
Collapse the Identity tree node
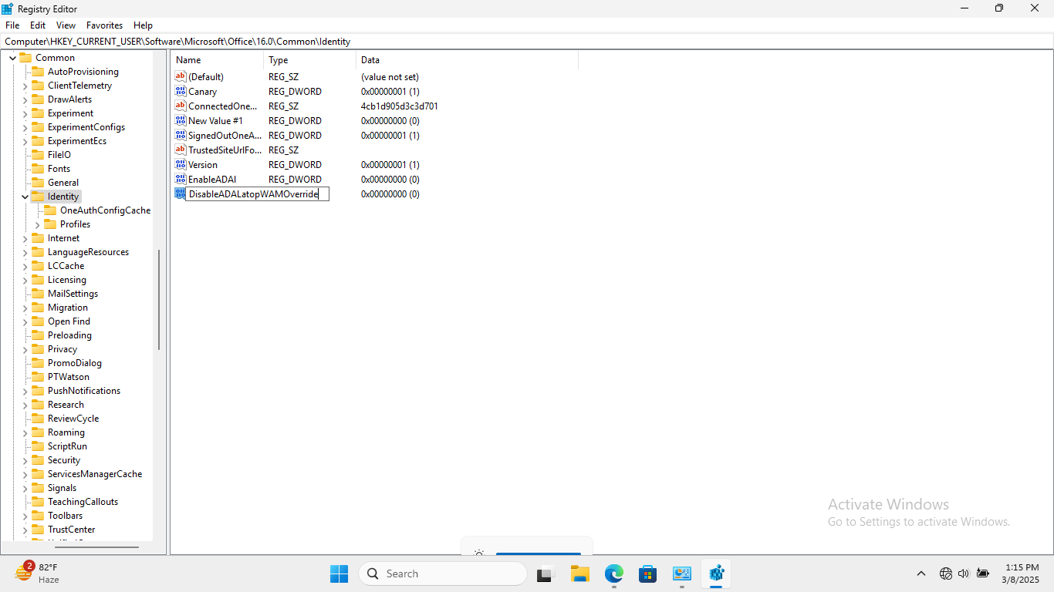tap(25, 197)
